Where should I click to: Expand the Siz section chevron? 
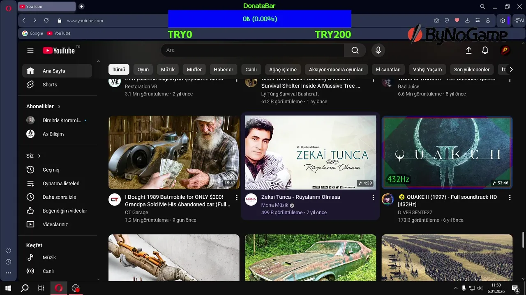coord(39,156)
